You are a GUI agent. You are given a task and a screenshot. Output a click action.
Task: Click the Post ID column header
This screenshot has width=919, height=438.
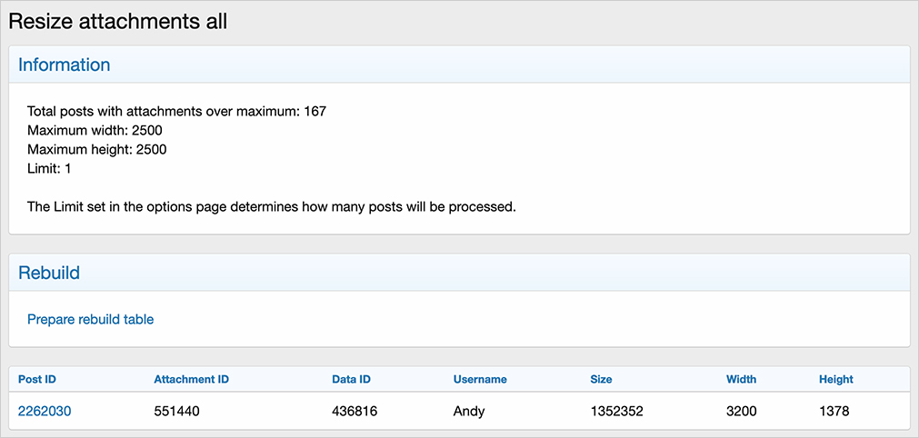[x=37, y=379]
